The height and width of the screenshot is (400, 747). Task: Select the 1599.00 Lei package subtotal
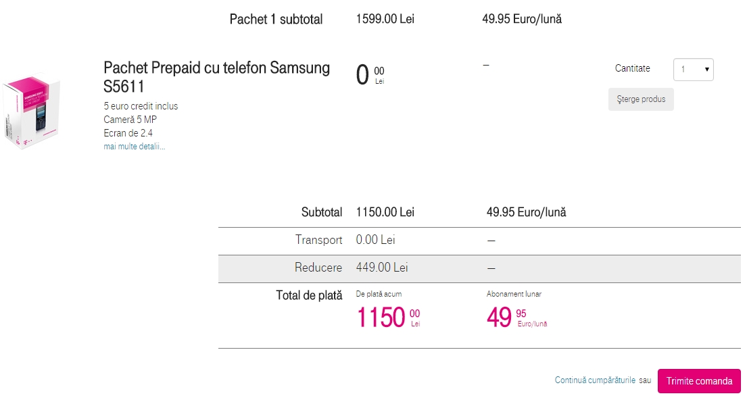pyautogui.click(x=385, y=19)
